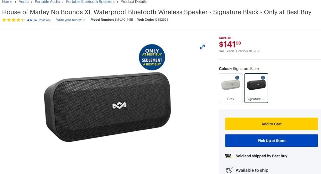Click the Marley logo on the speaker
This screenshot has width=321, height=174.
pos(119,105)
